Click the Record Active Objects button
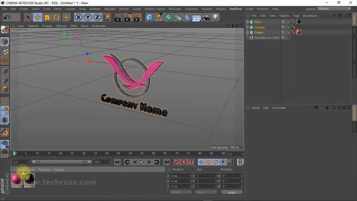This screenshot has width=357, height=201. tap(176, 162)
